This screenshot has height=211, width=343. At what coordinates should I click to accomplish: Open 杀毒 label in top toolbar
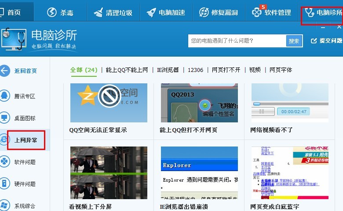click(67, 13)
